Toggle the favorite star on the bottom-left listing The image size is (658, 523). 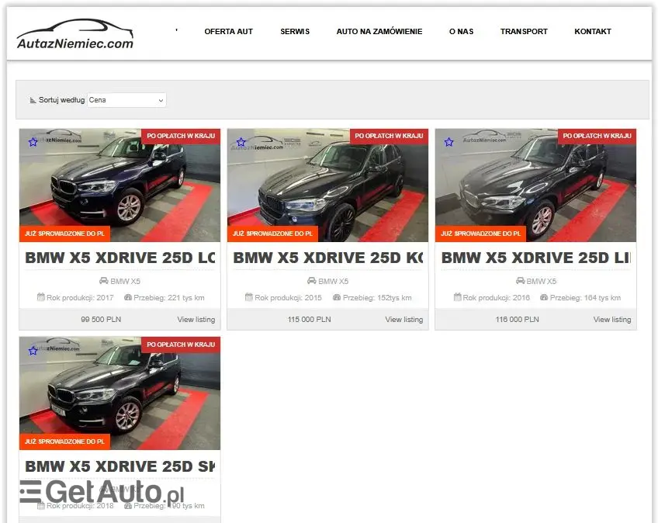(33, 350)
